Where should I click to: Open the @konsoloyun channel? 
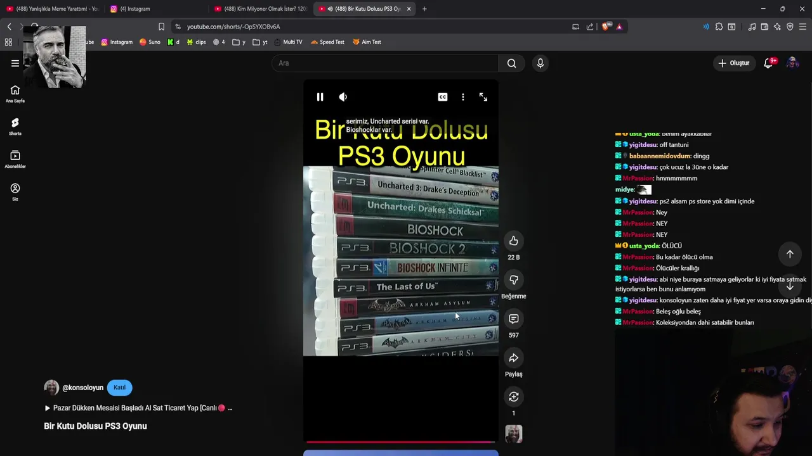82,388
